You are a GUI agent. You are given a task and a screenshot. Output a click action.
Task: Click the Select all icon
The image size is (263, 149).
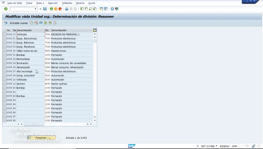click(46, 23)
